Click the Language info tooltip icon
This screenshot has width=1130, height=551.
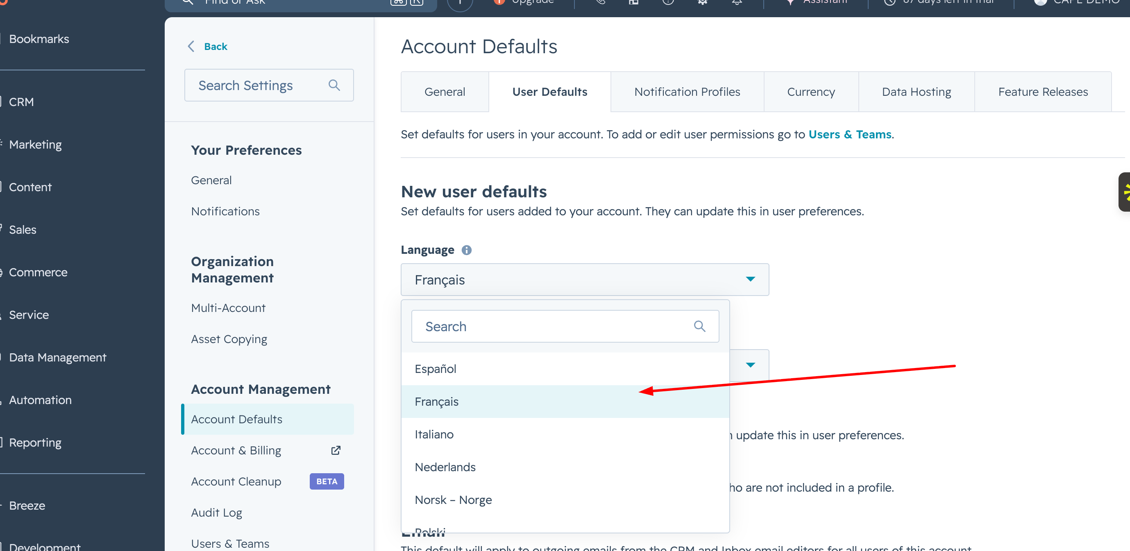pos(466,250)
